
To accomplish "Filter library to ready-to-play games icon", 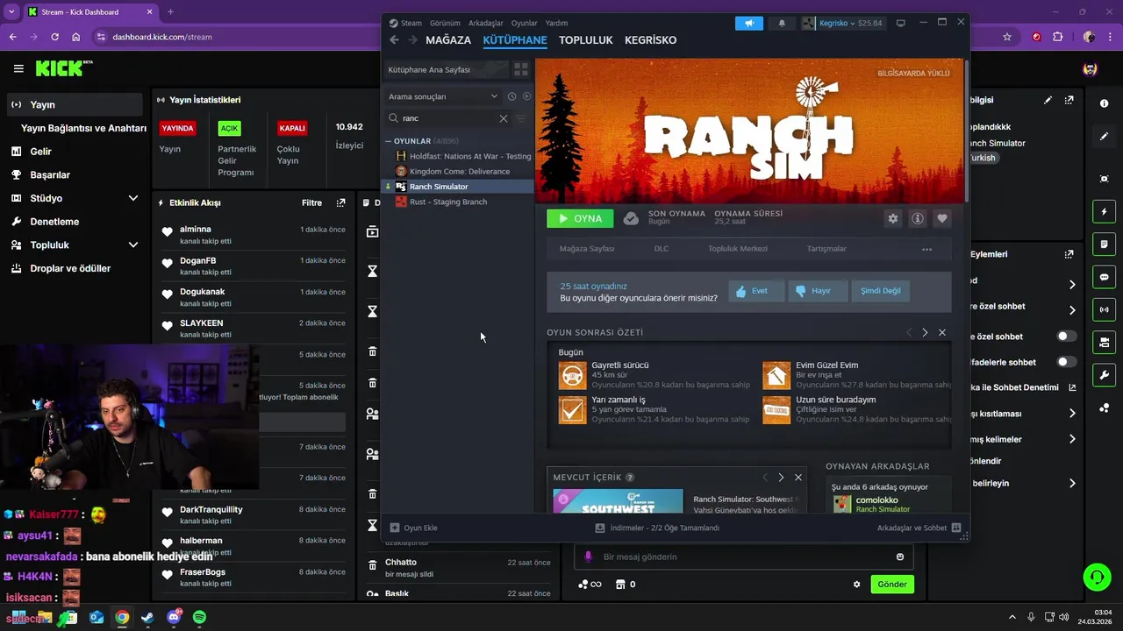I will 526,96.
